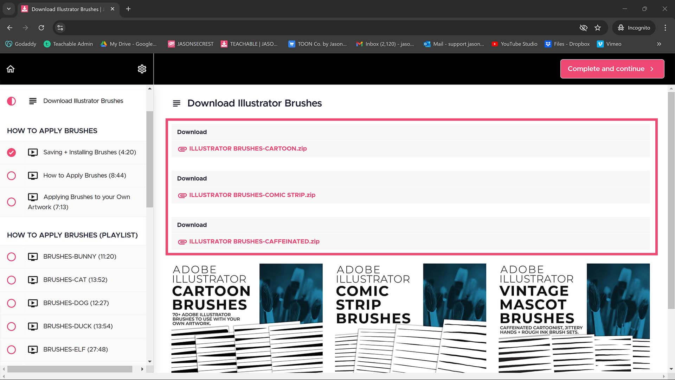Open the Mail - support jason bookmark
675x380 pixels.
(x=454, y=44)
